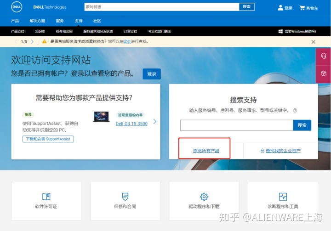Open the 诊断程序和工具 card
Screen dimensions: 331x231
click(283, 201)
